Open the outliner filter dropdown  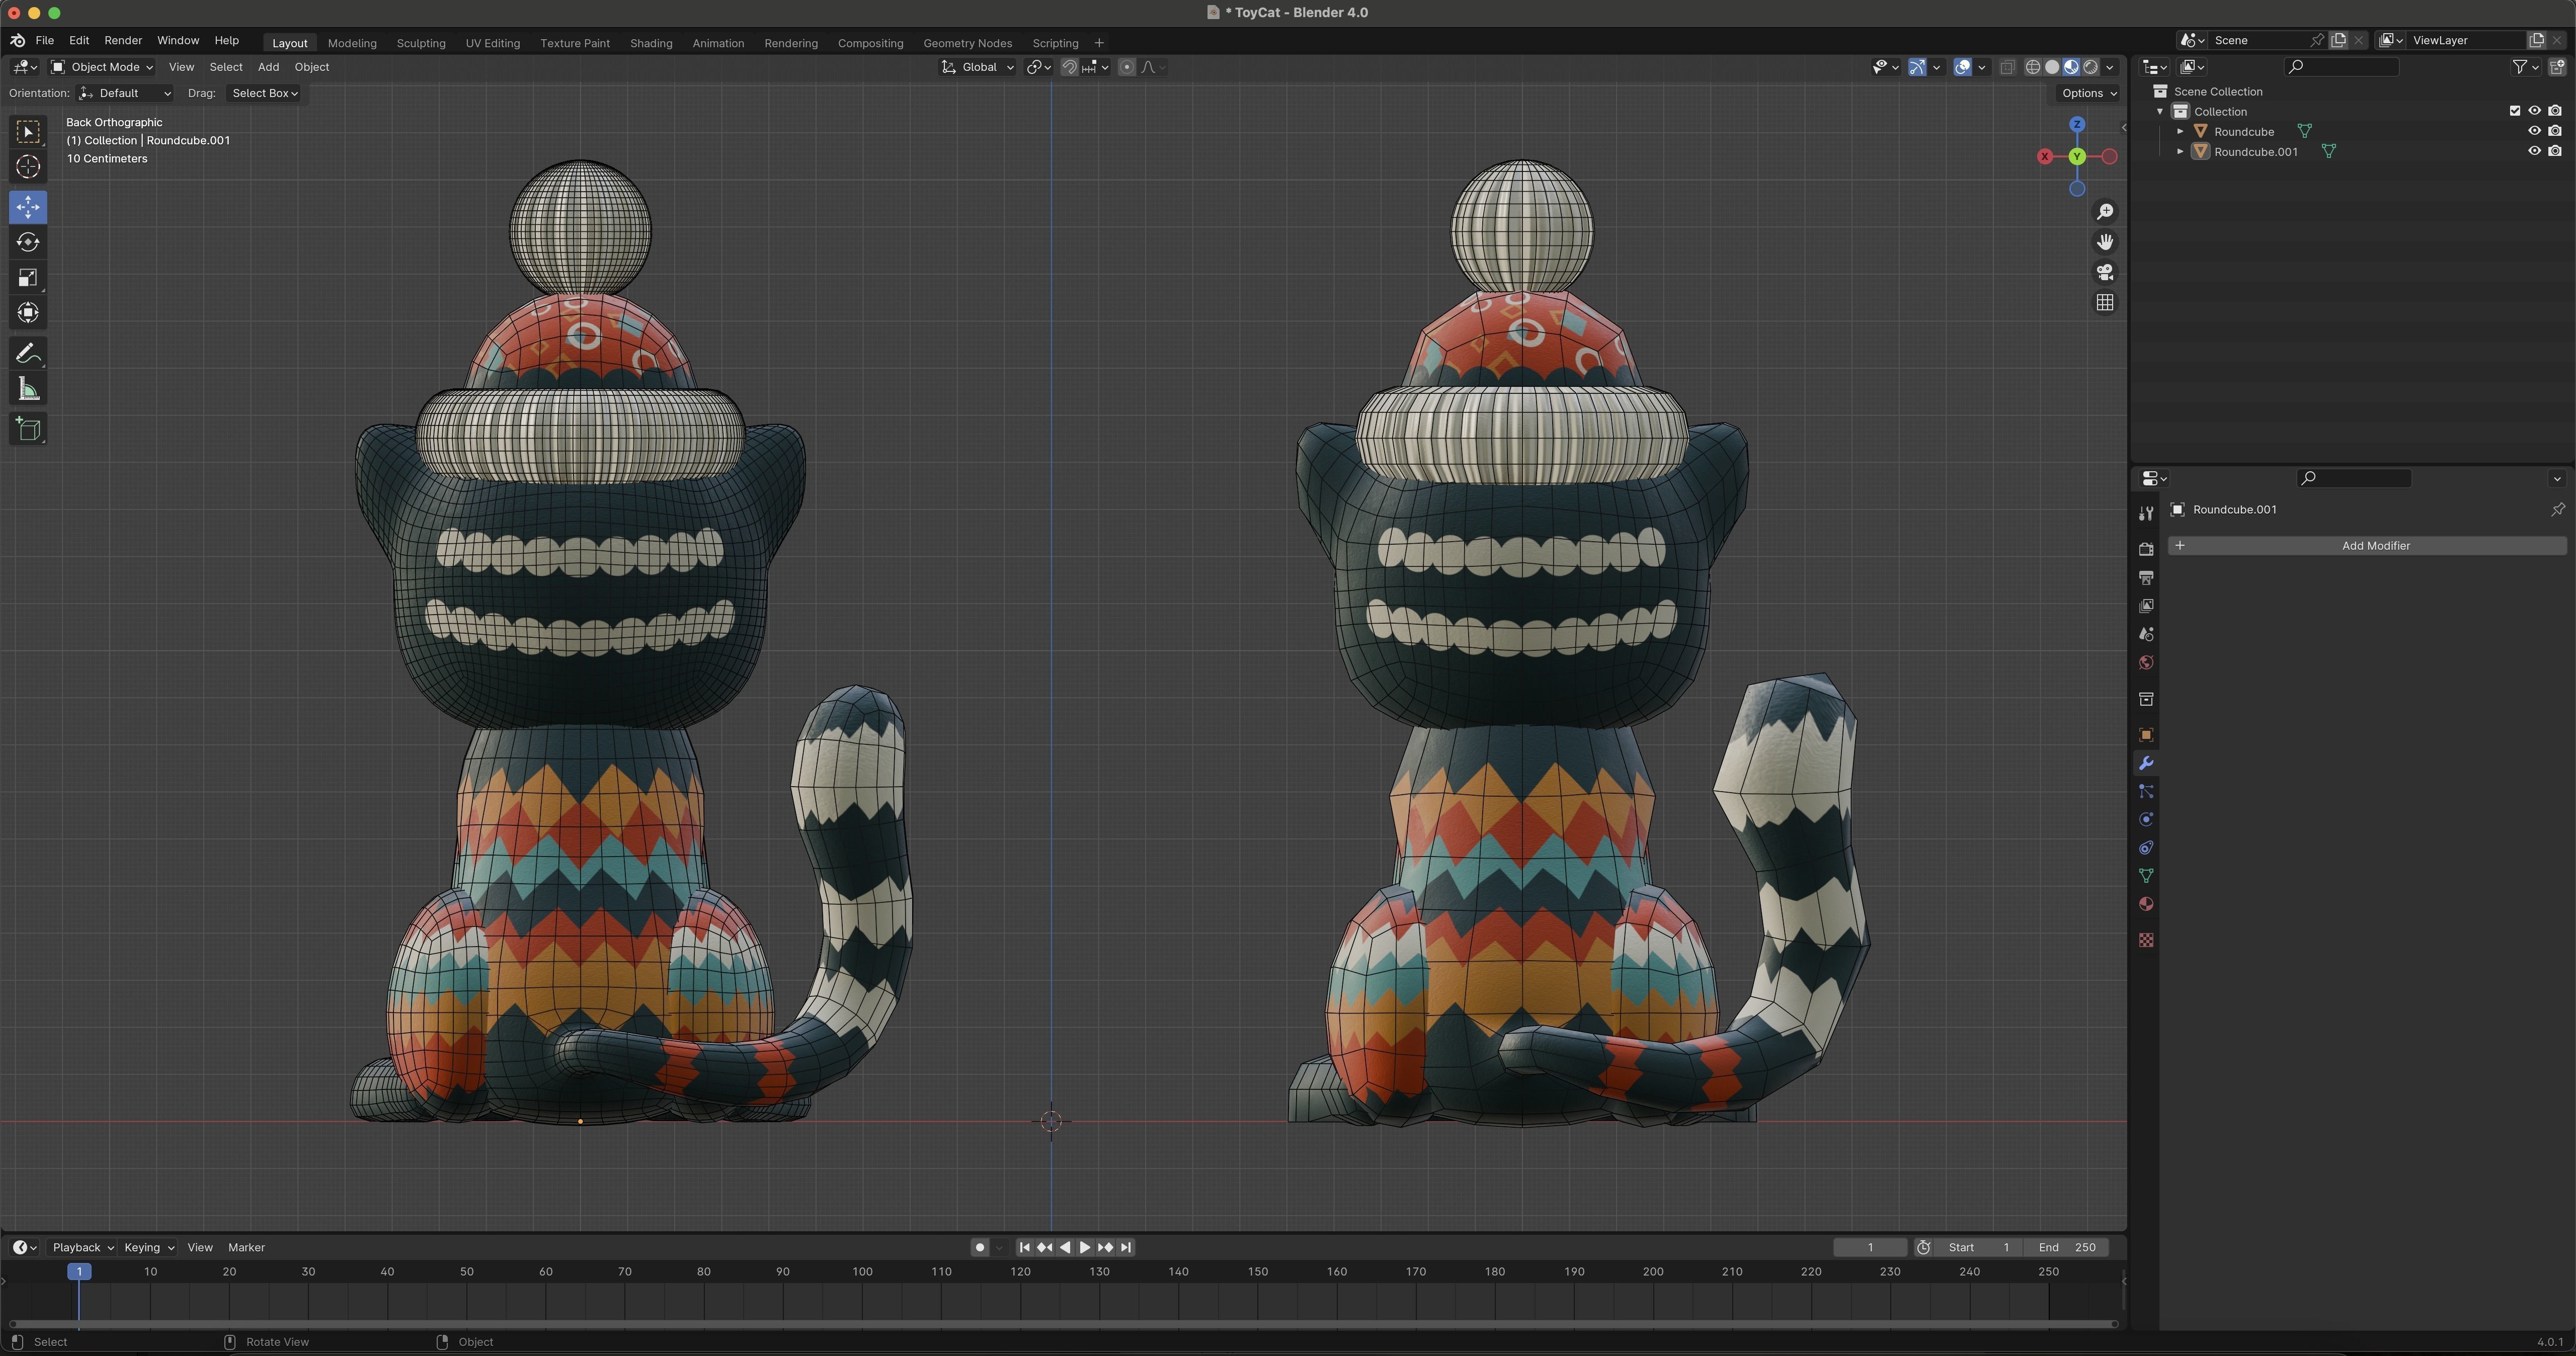[2526, 67]
